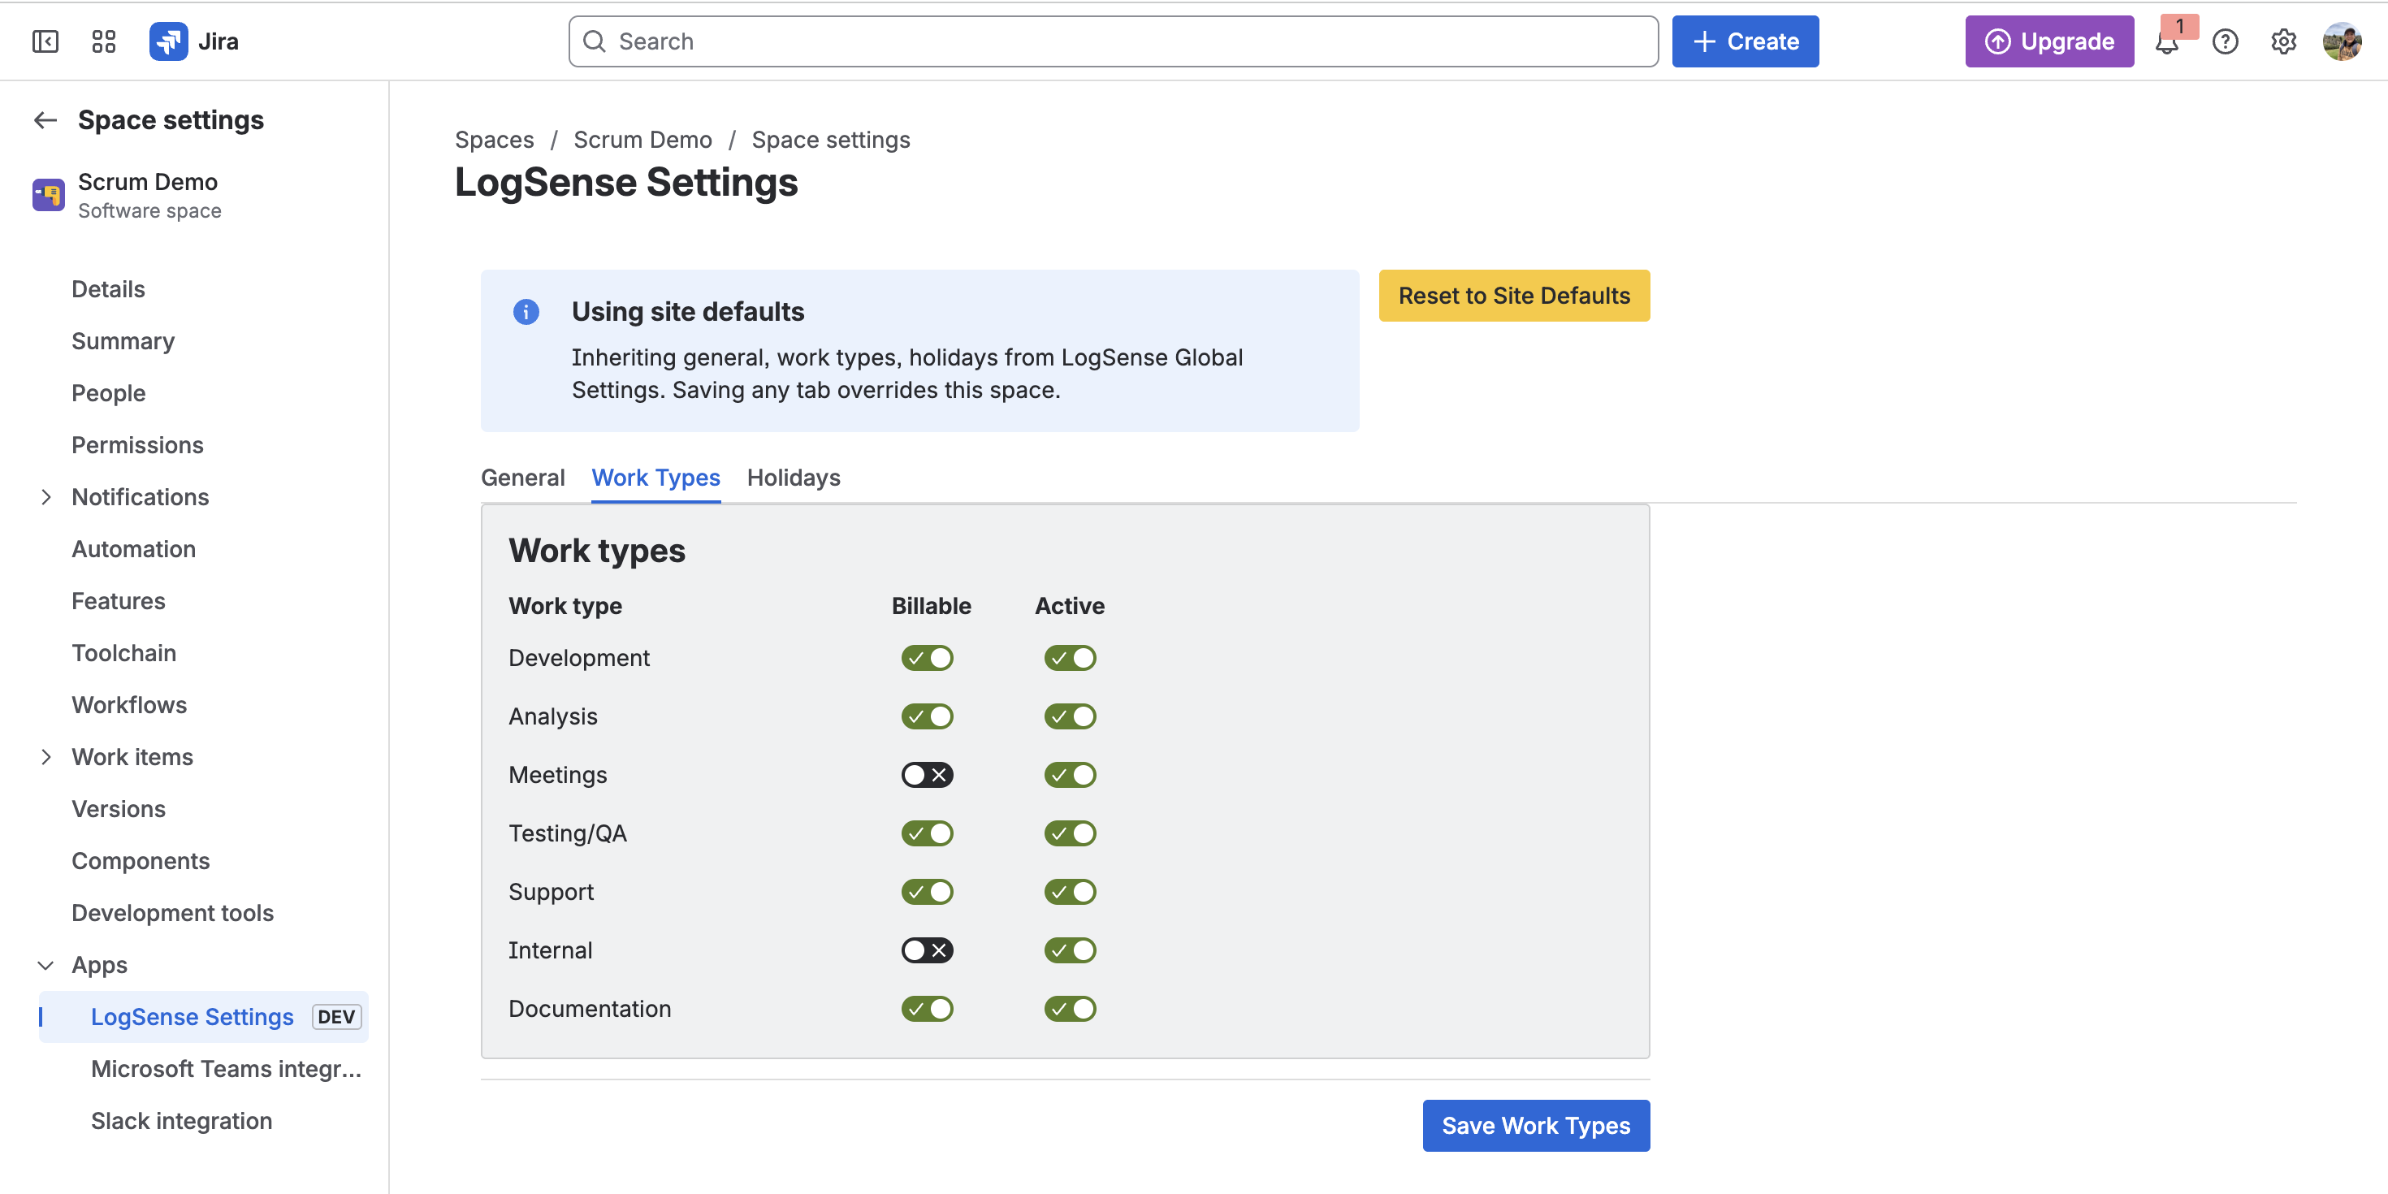The image size is (2388, 1194).
Task: Open Toolchain in the sidebar
Action: pos(124,652)
